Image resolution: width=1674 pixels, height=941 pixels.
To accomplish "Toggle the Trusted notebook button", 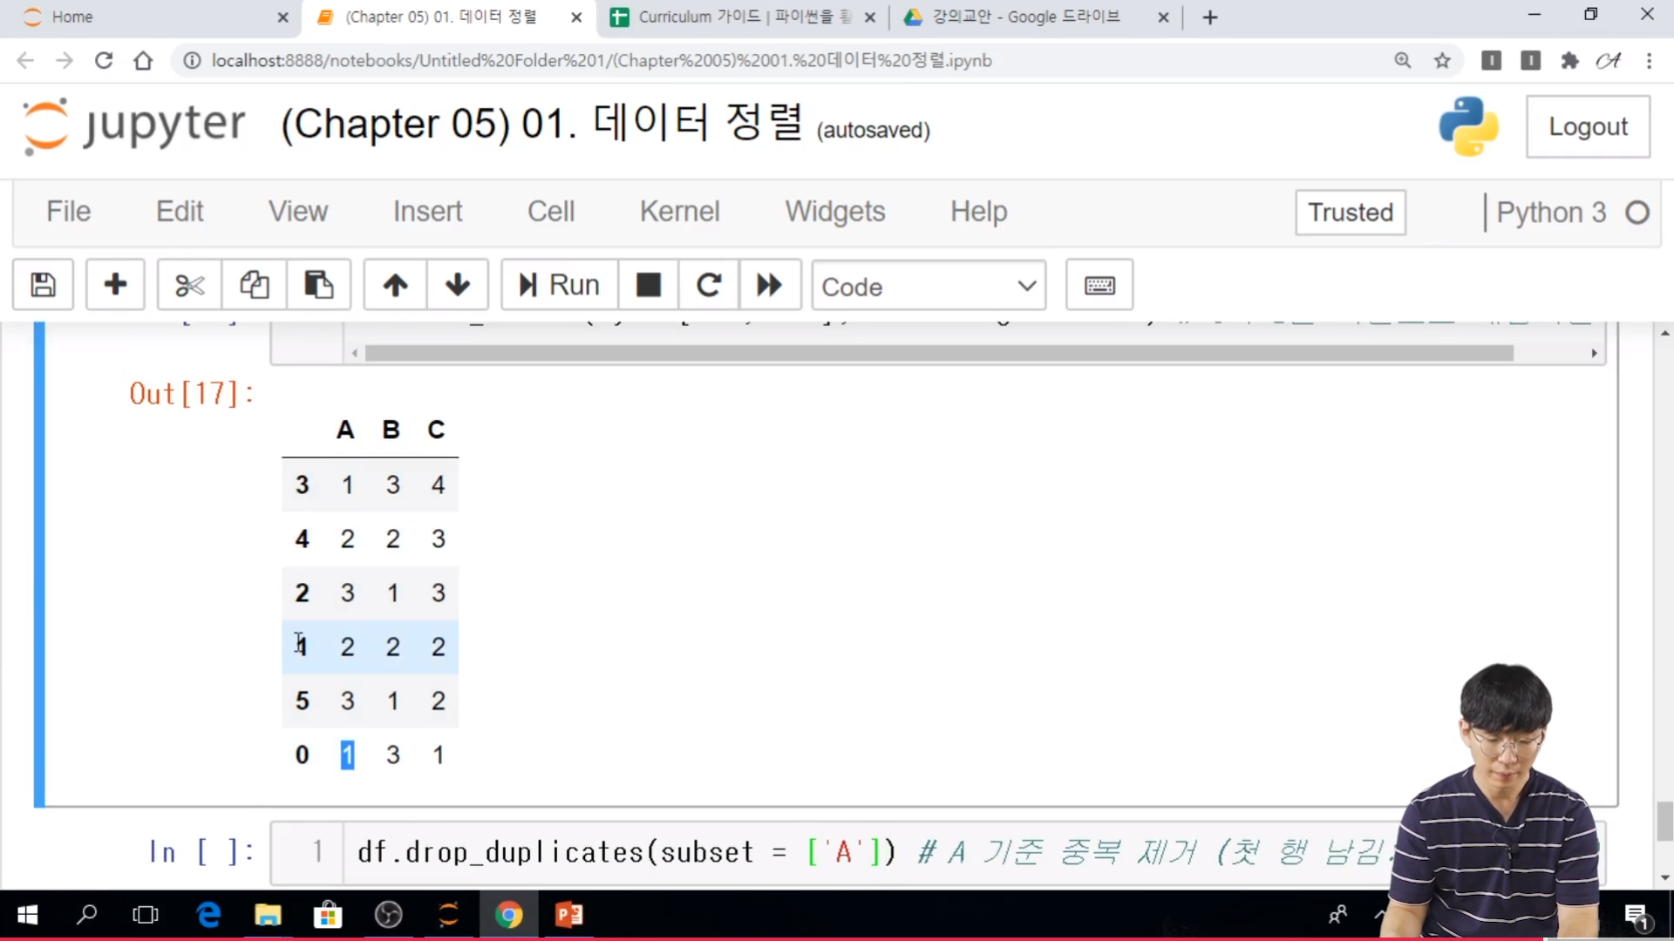I will point(1350,212).
